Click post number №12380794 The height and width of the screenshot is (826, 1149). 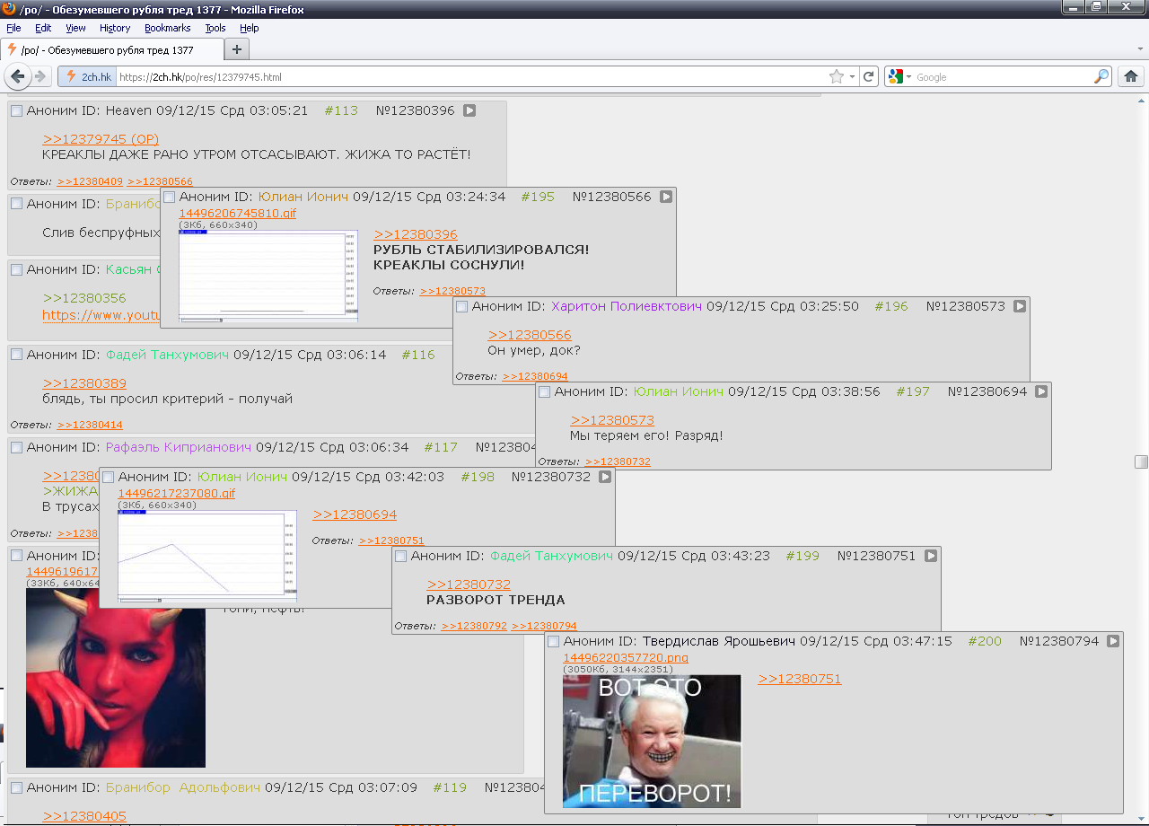[x=1059, y=641]
